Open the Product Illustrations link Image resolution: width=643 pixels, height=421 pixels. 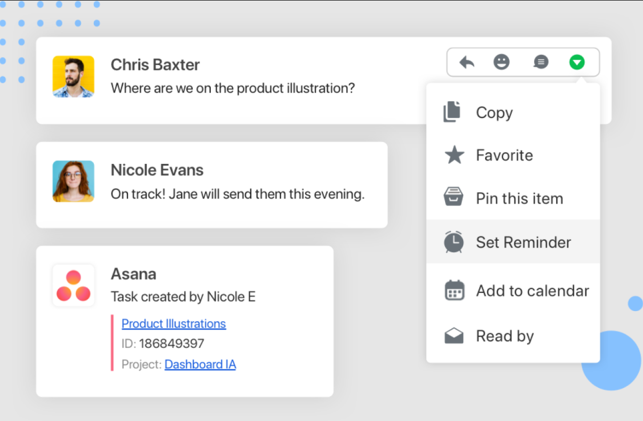[x=173, y=324]
